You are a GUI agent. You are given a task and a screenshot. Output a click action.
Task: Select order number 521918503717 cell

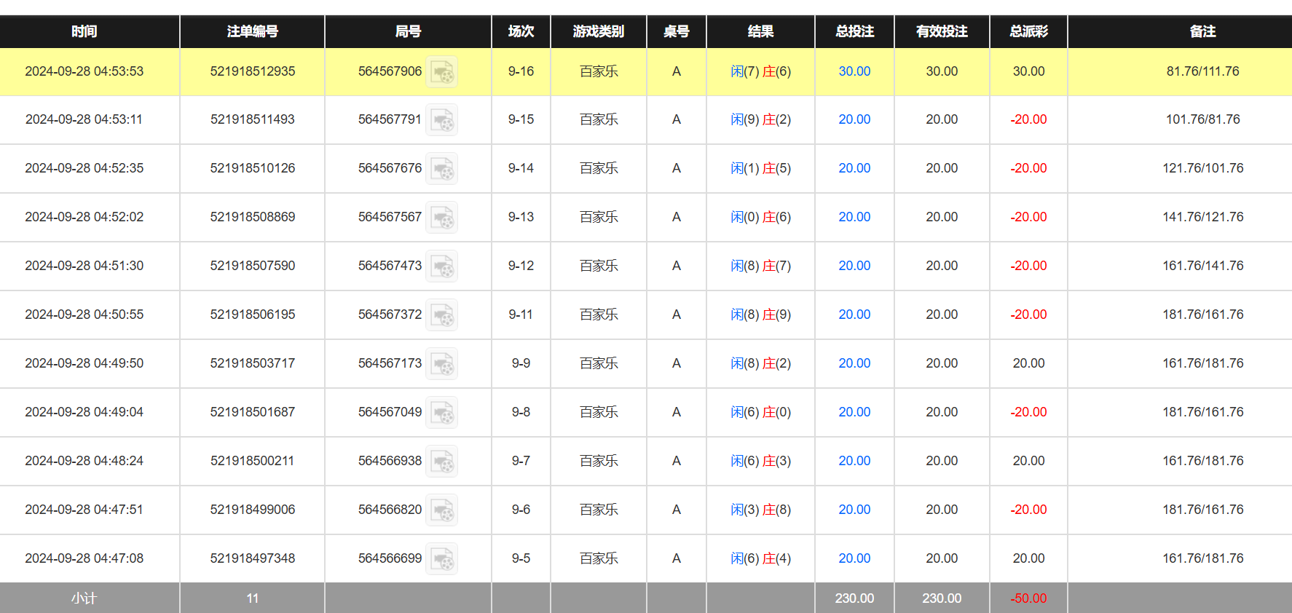(x=253, y=363)
